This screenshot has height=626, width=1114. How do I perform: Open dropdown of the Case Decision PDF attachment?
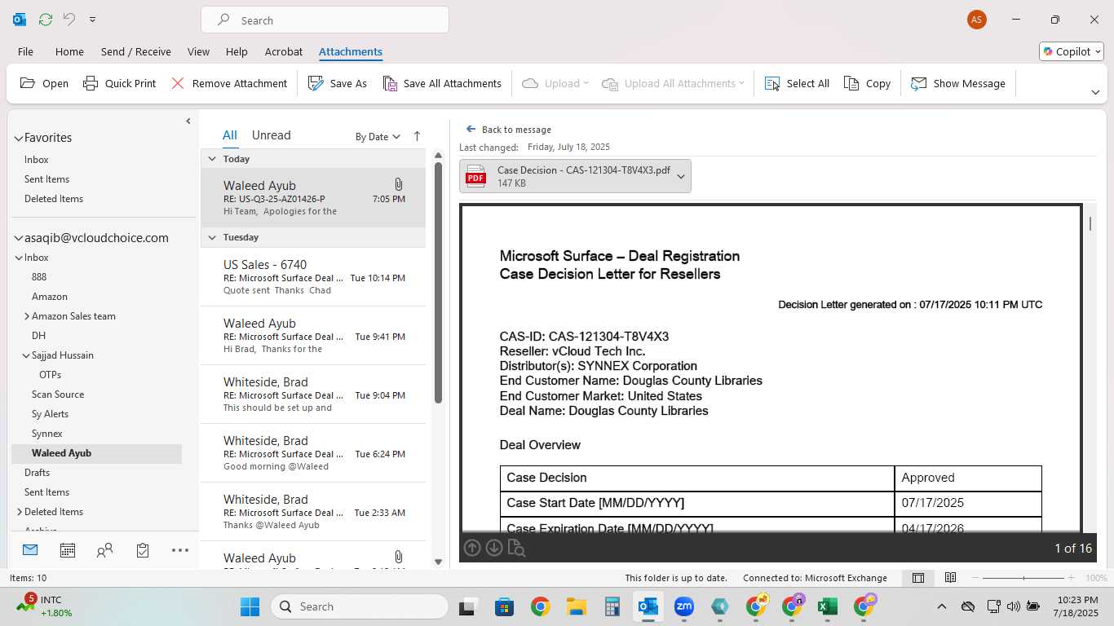point(681,177)
